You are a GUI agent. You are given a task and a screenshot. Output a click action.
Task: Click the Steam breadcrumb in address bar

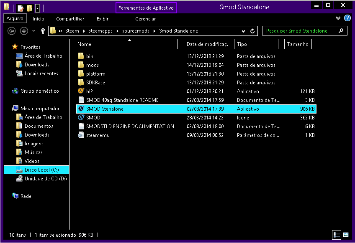point(72,31)
